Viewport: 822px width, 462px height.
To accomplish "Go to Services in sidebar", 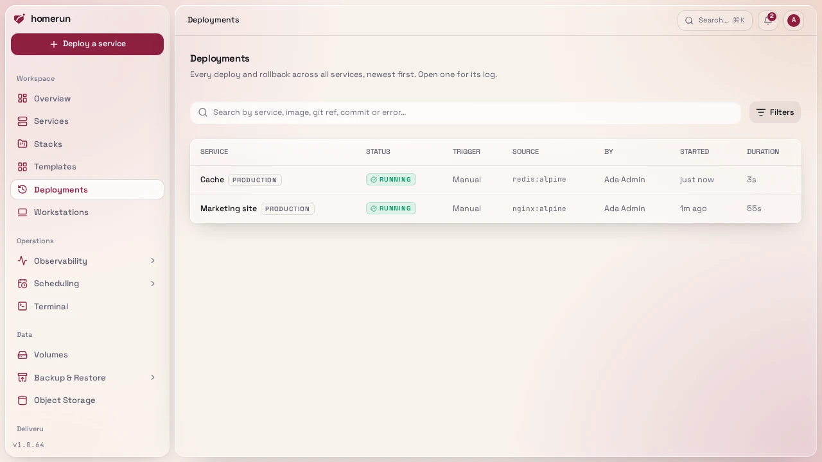I will point(87,121).
